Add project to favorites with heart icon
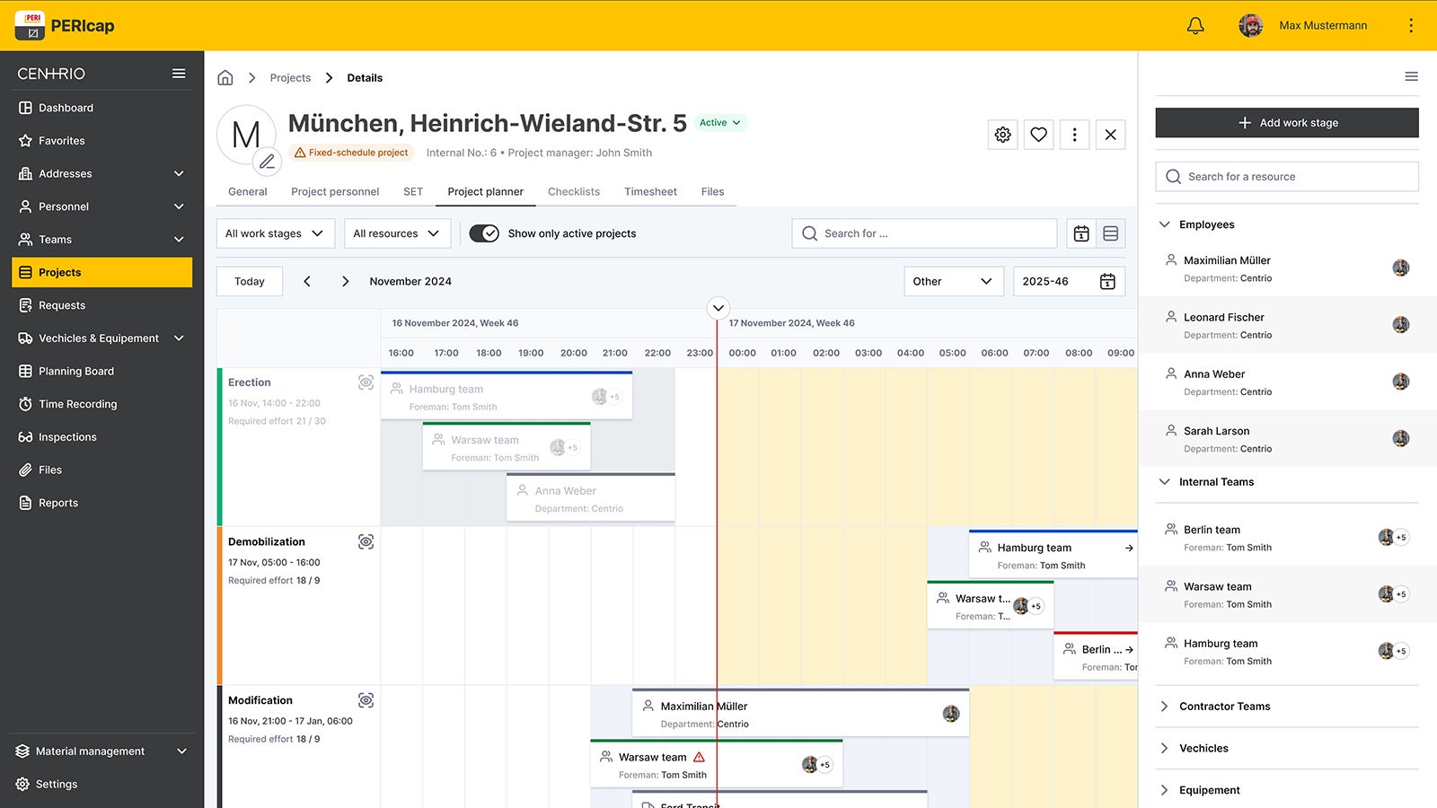Viewport: 1437px width, 808px height. 1038,135
